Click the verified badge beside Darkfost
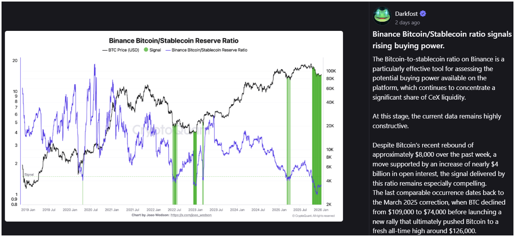Viewport: 515px width, 237px height. click(x=423, y=14)
